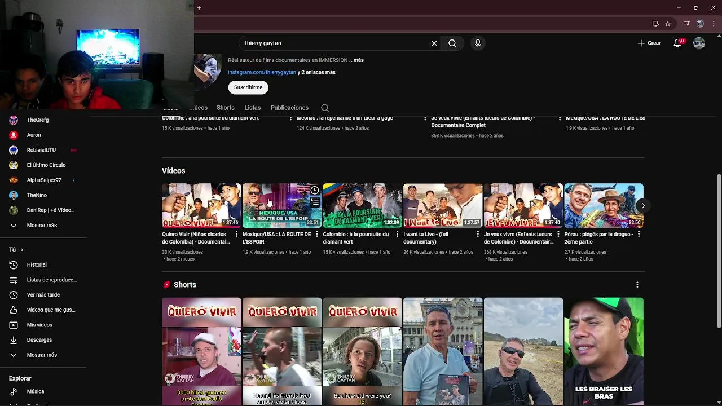The height and width of the screenshot is (406, 722).
Task: Click the page vertical scrollbar
Action: (719, 251)
